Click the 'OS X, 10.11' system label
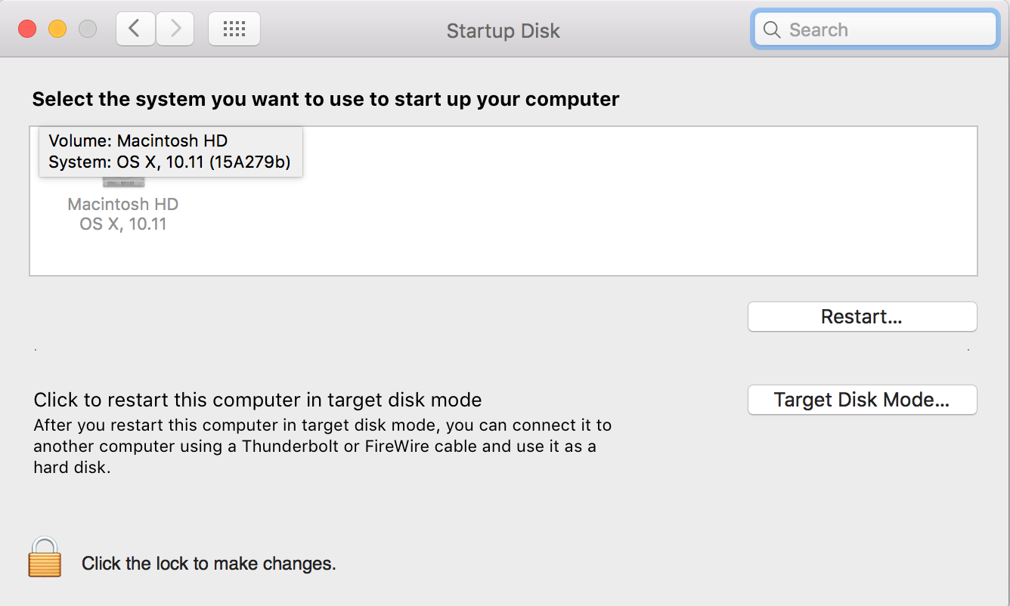Image resolution: width=1010 pixels, height=606 pixels. [x=123, y=224]
